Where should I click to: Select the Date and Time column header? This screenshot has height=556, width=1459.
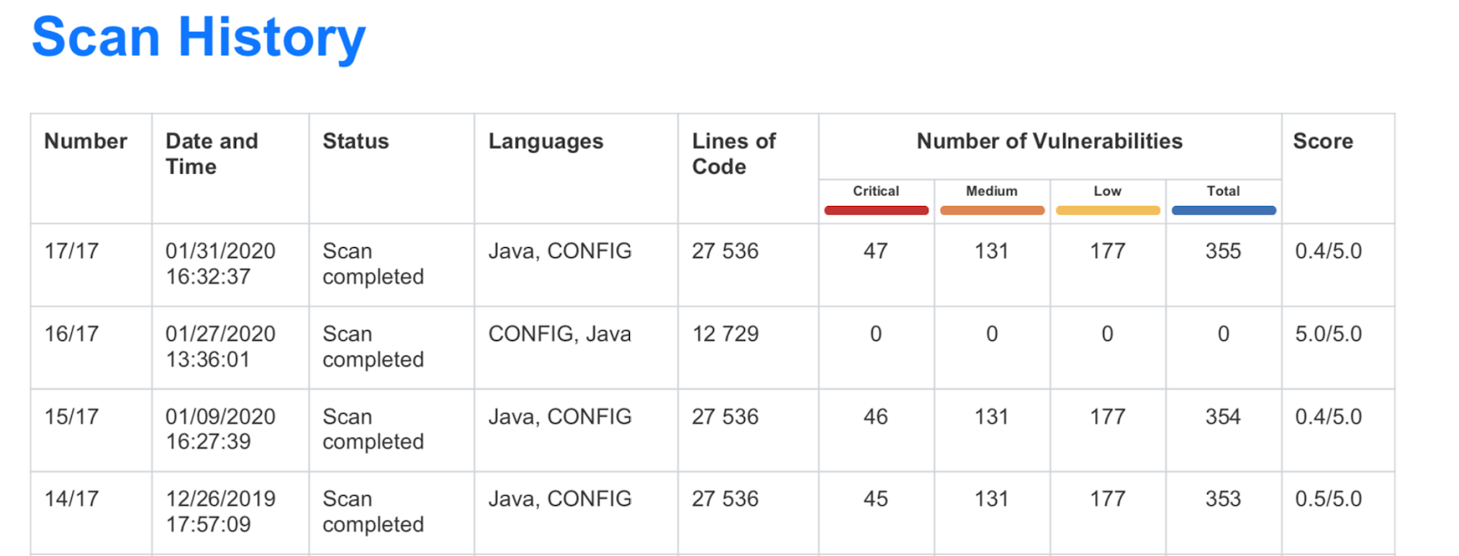212,154
